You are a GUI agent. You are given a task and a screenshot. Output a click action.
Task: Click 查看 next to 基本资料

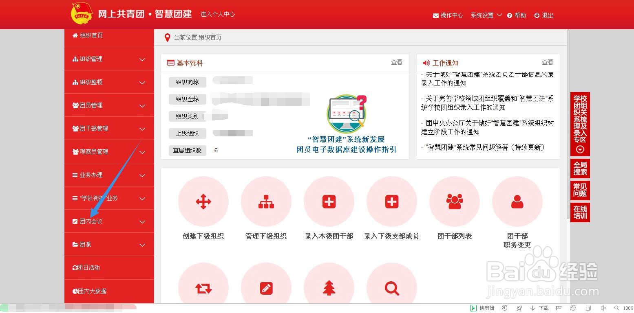[396, 62]
